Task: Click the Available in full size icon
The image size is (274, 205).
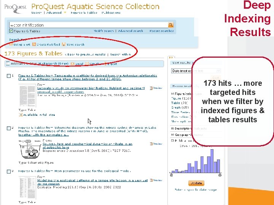Action: (21, 115)
